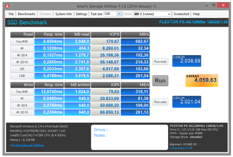
Task: Click the read Seq 4MB test button
Action: [22, 41]
